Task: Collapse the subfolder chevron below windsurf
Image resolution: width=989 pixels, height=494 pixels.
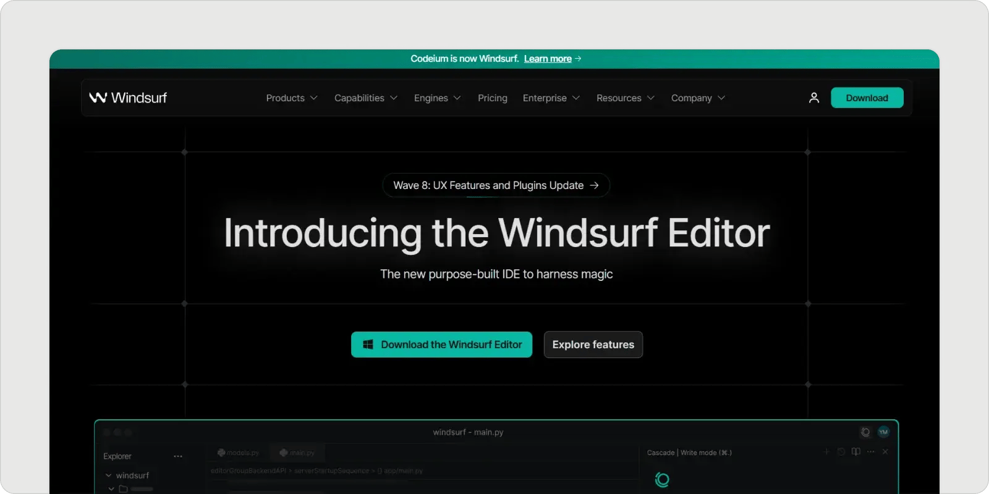Action: 111,489
